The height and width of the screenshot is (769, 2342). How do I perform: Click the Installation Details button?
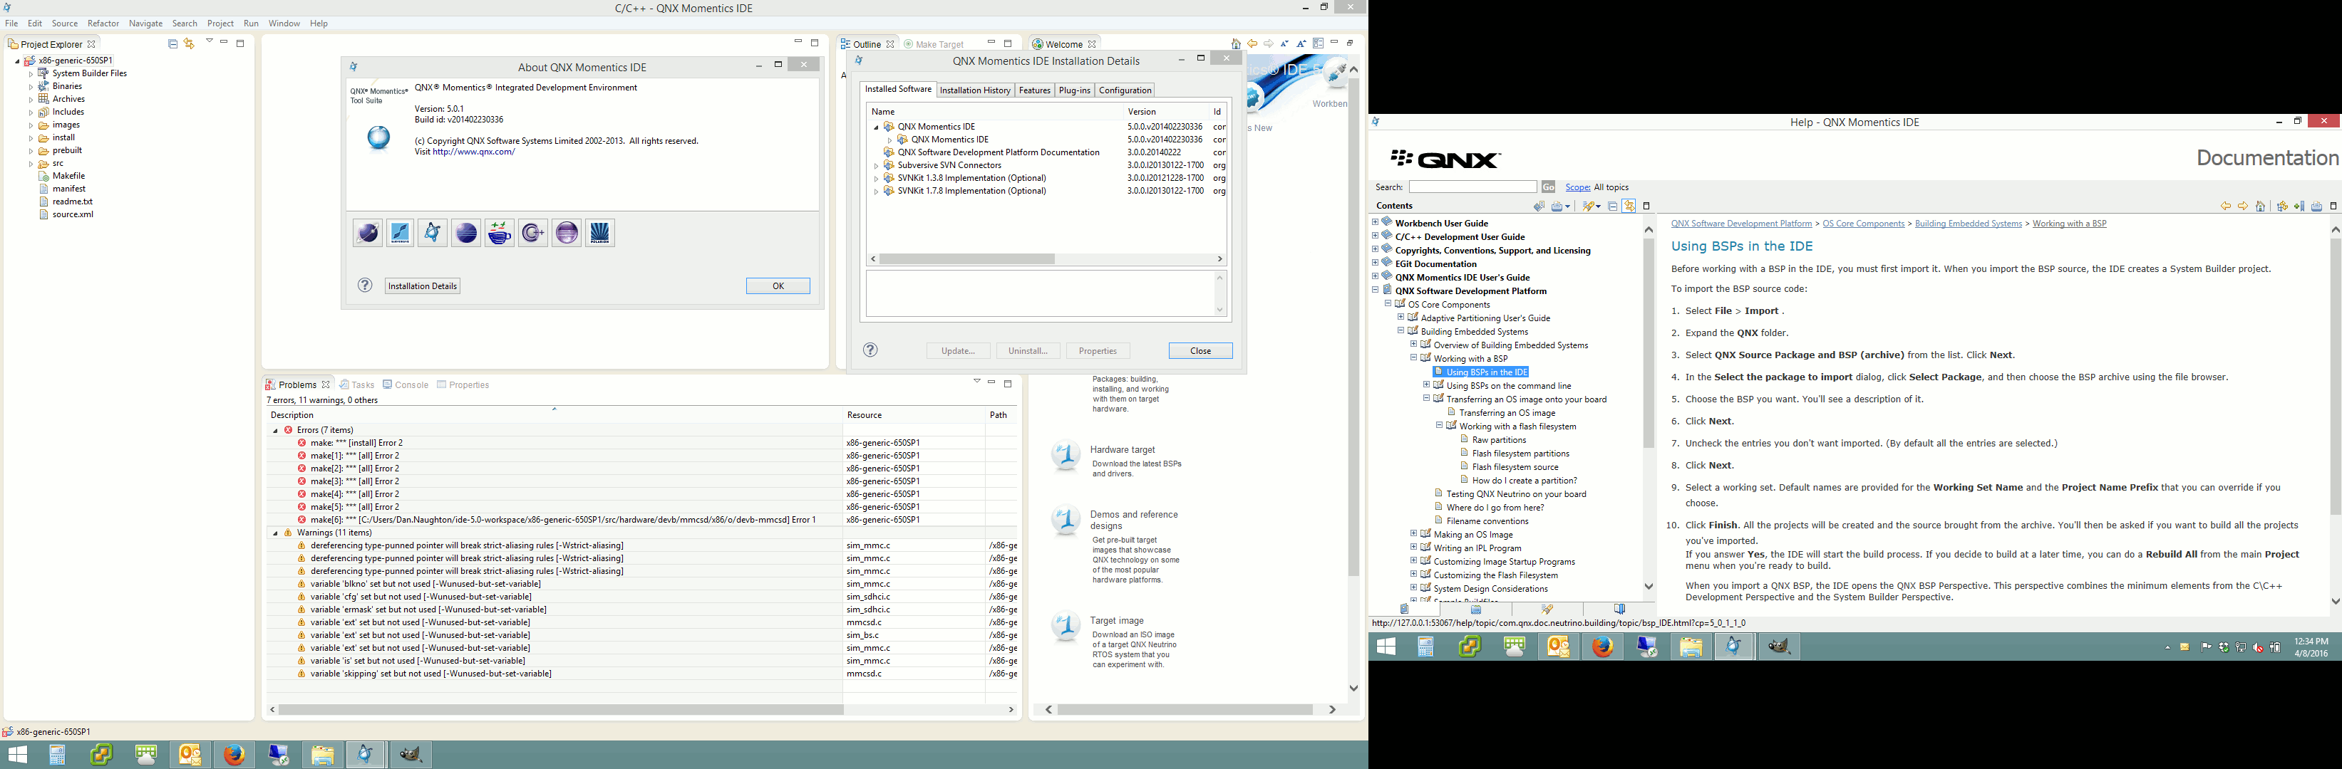tap(422, 286)
